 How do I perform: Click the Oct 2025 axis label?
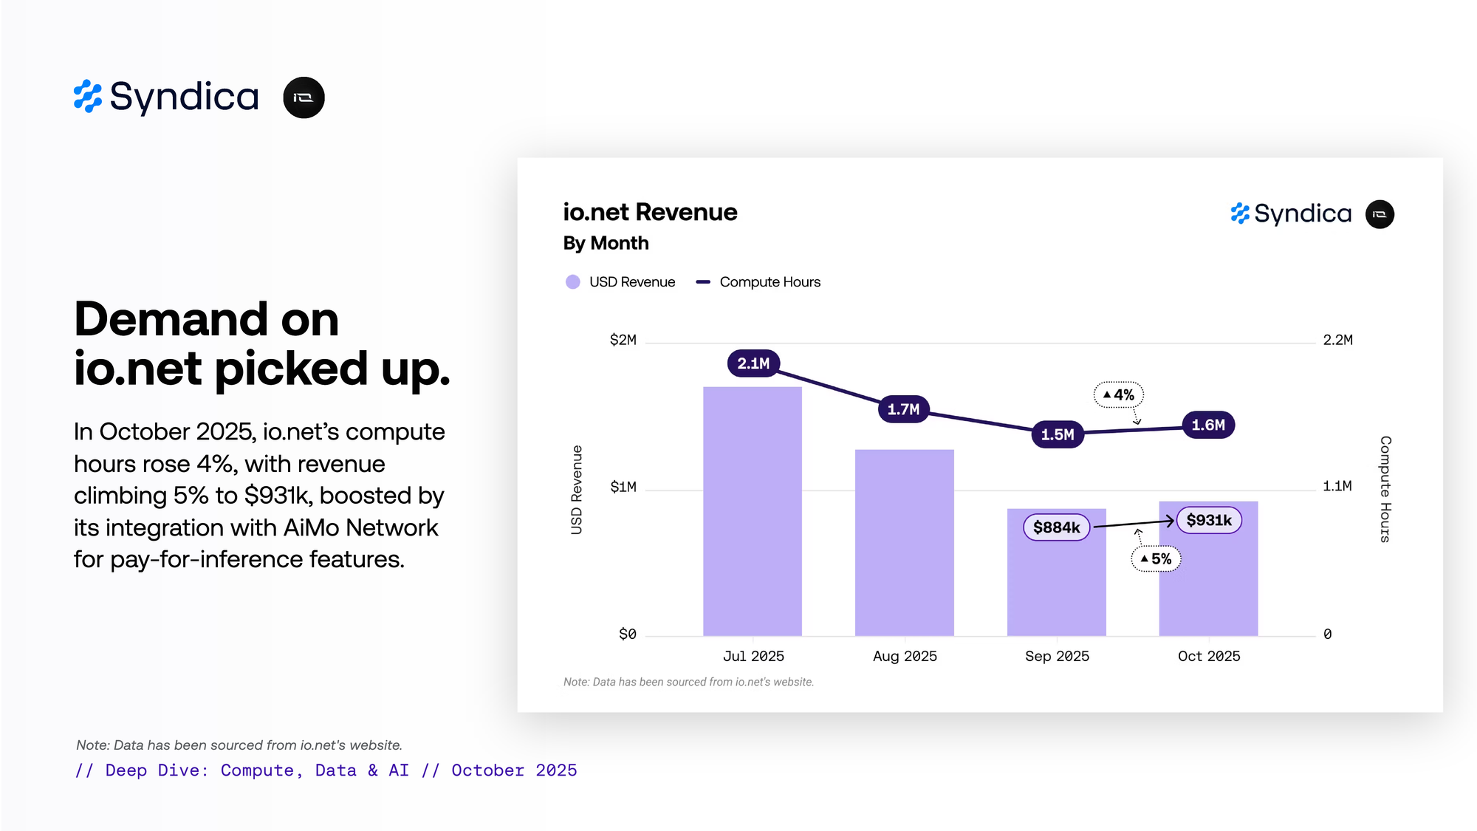(x=1208, y=656)
